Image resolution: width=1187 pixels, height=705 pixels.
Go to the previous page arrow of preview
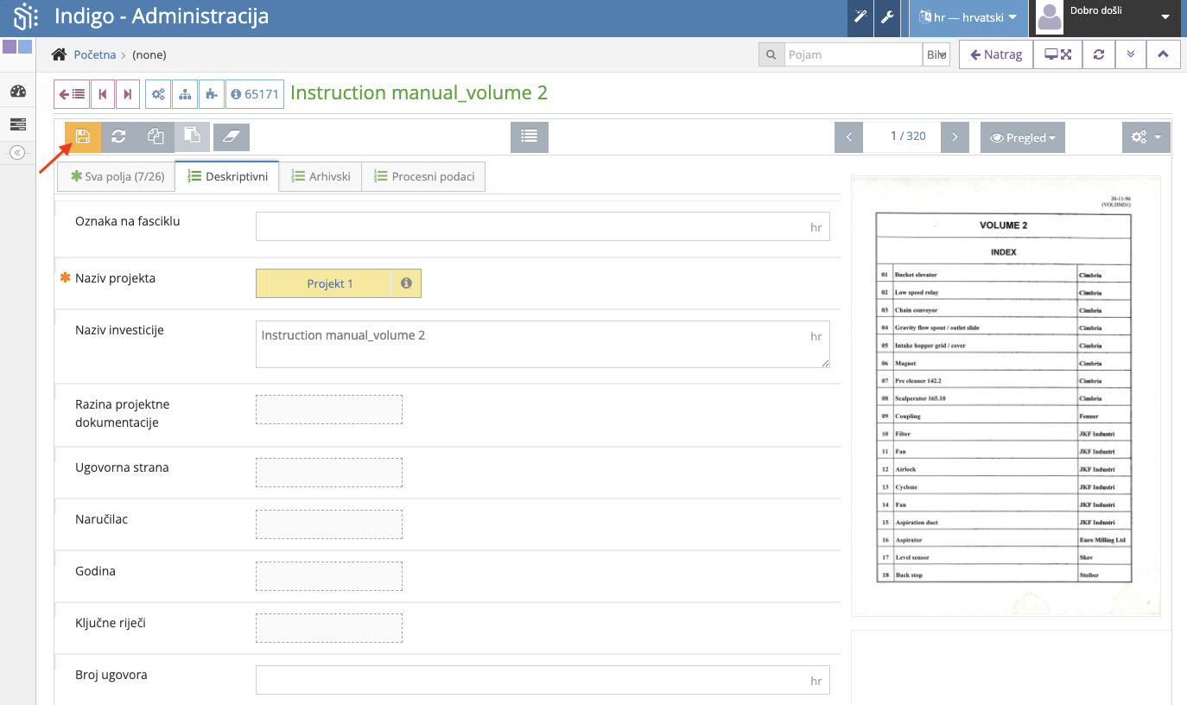pos(848,137)
